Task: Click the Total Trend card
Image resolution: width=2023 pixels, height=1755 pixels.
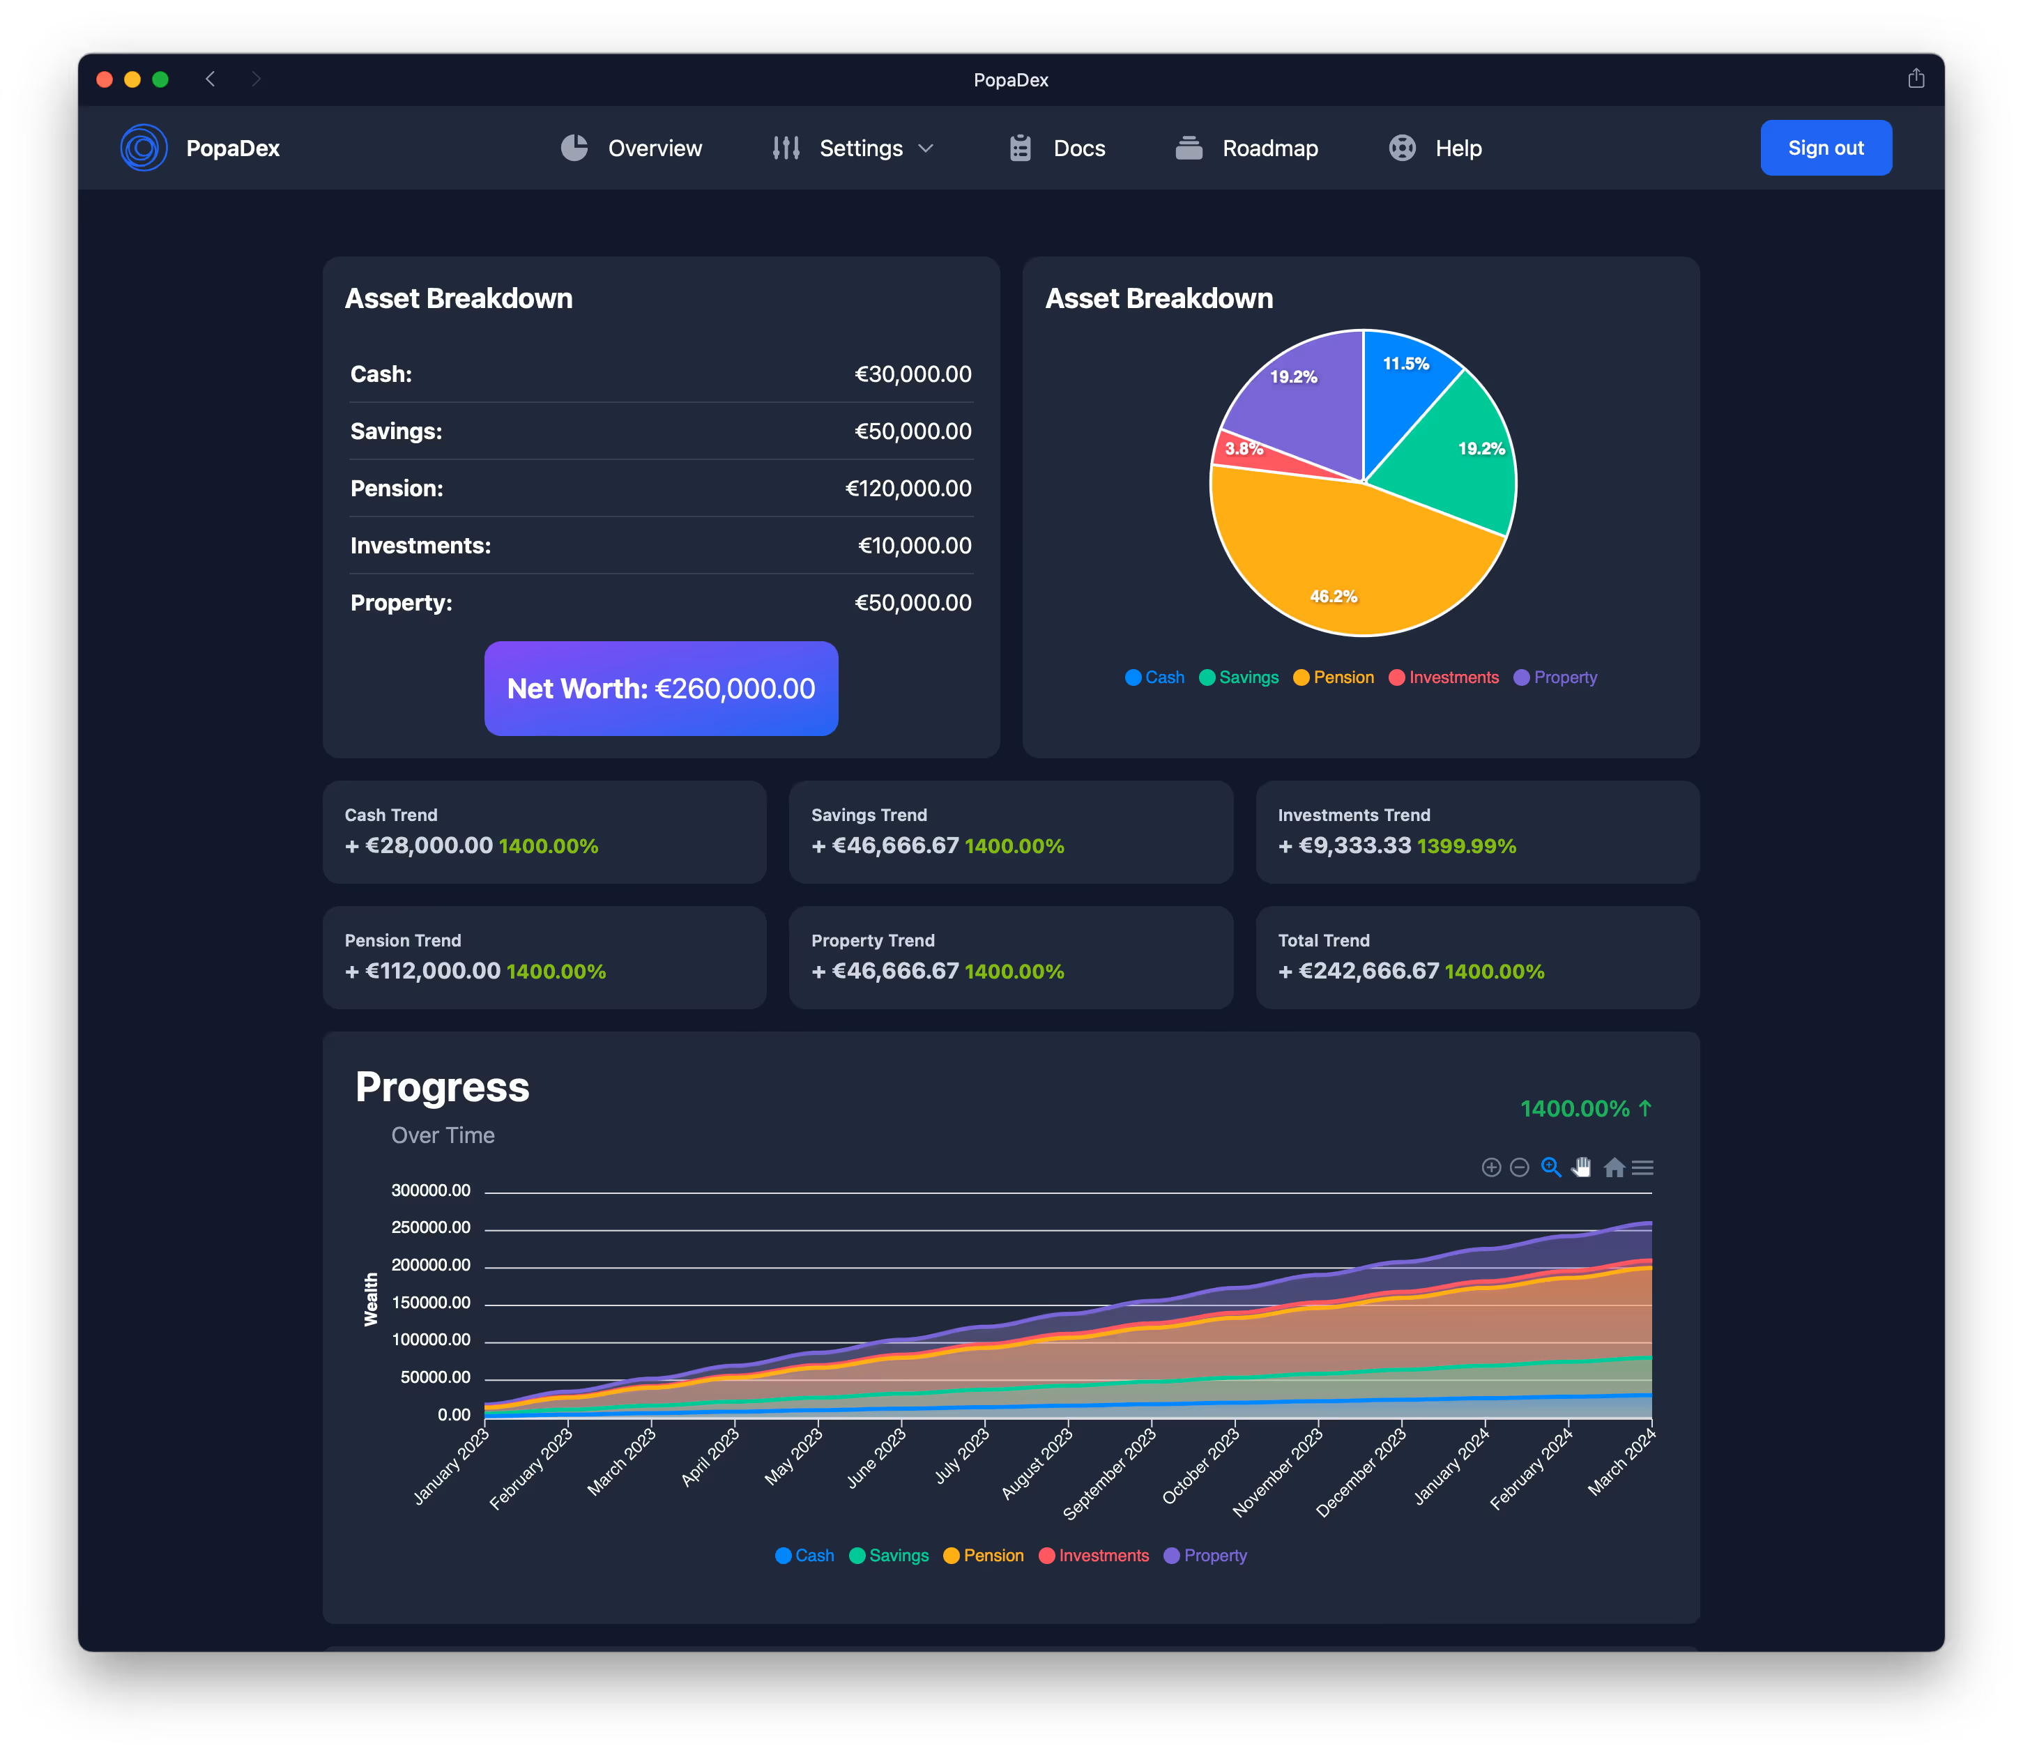Action: [x=1477, y=957]
